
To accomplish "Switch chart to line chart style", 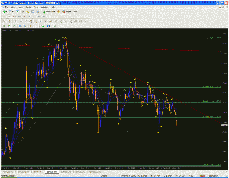I will (x=14, y=26).
